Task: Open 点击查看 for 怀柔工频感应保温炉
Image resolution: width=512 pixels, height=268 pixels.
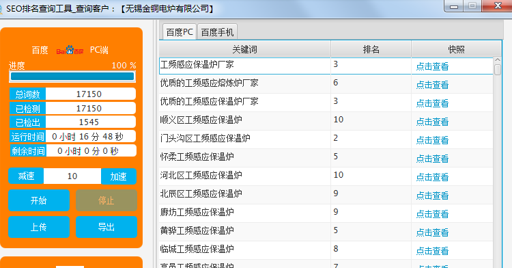Action: pyautogui.click(x=432, y=159)
